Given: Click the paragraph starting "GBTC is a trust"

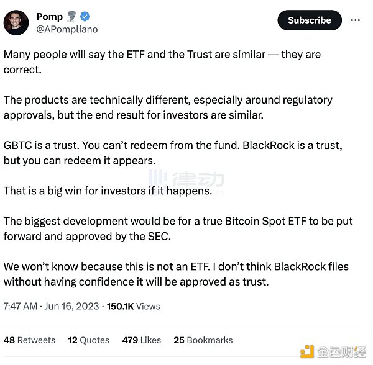Looking at the screenshot, I should (173, 153).
